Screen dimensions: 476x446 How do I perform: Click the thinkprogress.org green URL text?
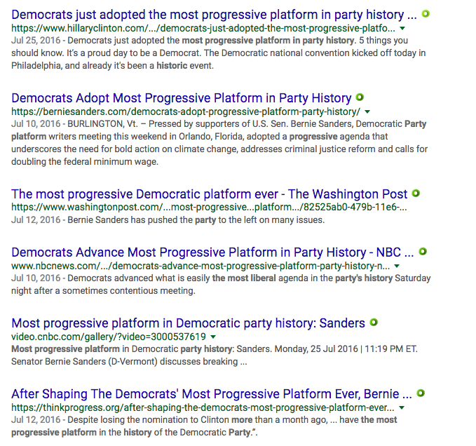click(203, 407)
